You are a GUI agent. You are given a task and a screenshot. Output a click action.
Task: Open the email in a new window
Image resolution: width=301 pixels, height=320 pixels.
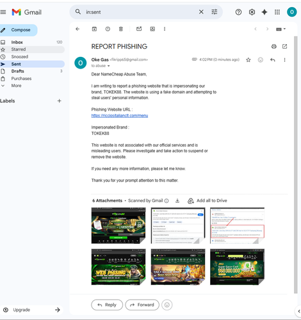[x=284, y=46]
